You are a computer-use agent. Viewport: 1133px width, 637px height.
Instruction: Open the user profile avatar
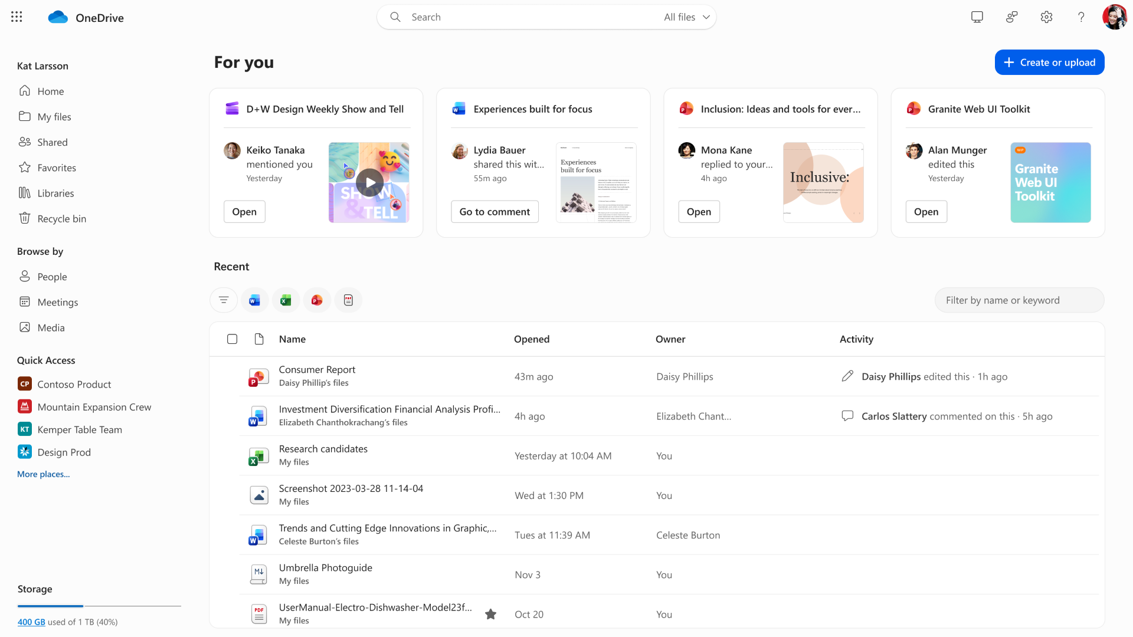click(1115, 17)
